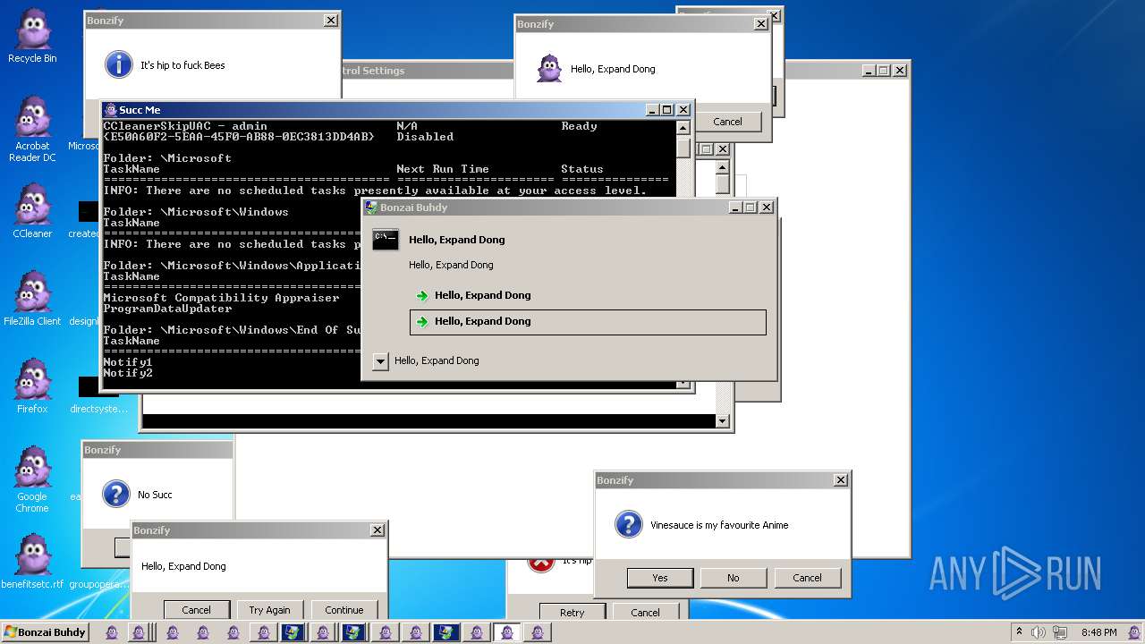Launch Acrobat Reader DC from desktop
This screenshot has height=644, width=1145.
[32, 130]
